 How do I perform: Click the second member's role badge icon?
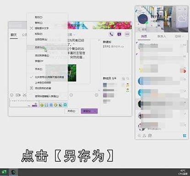(128, 90)
